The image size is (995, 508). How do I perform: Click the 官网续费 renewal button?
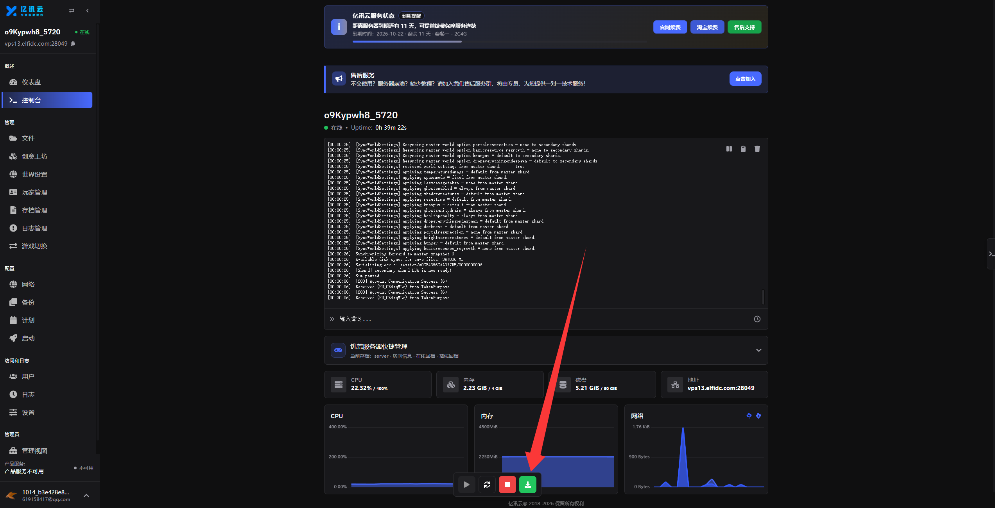pyautogui.click(x=670, y=27)
